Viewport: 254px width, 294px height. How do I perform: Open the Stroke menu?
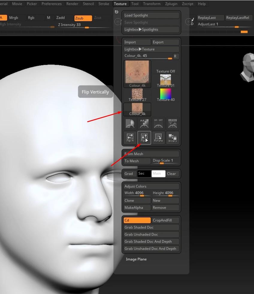coord(104,4)
